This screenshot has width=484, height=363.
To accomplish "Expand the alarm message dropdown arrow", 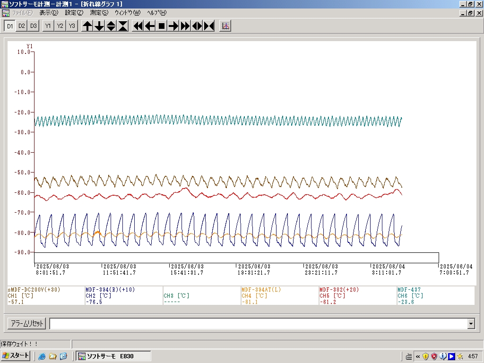I will click(x=471, y=324).
